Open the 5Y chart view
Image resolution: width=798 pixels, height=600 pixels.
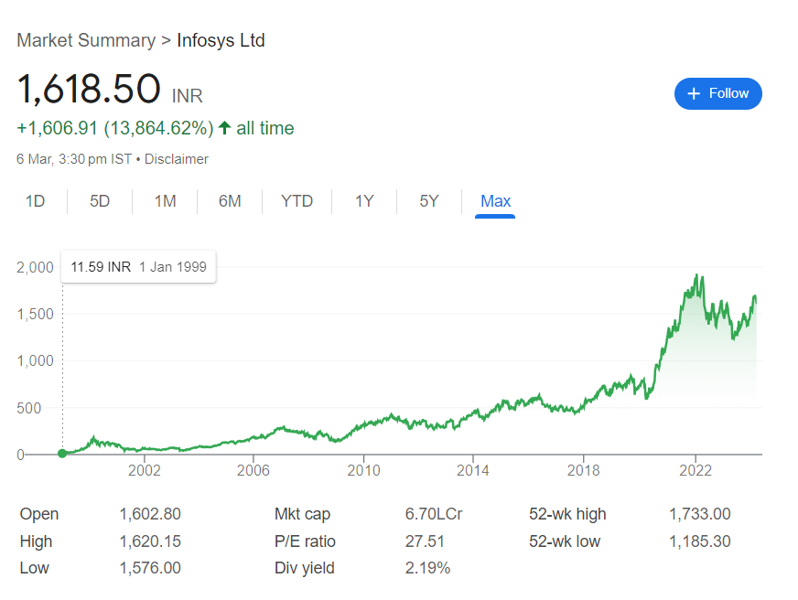[x=427, y=200]
